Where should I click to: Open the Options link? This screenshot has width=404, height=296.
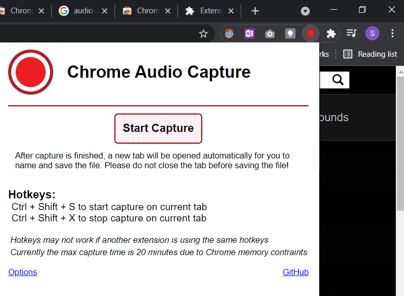coord(22,272)
